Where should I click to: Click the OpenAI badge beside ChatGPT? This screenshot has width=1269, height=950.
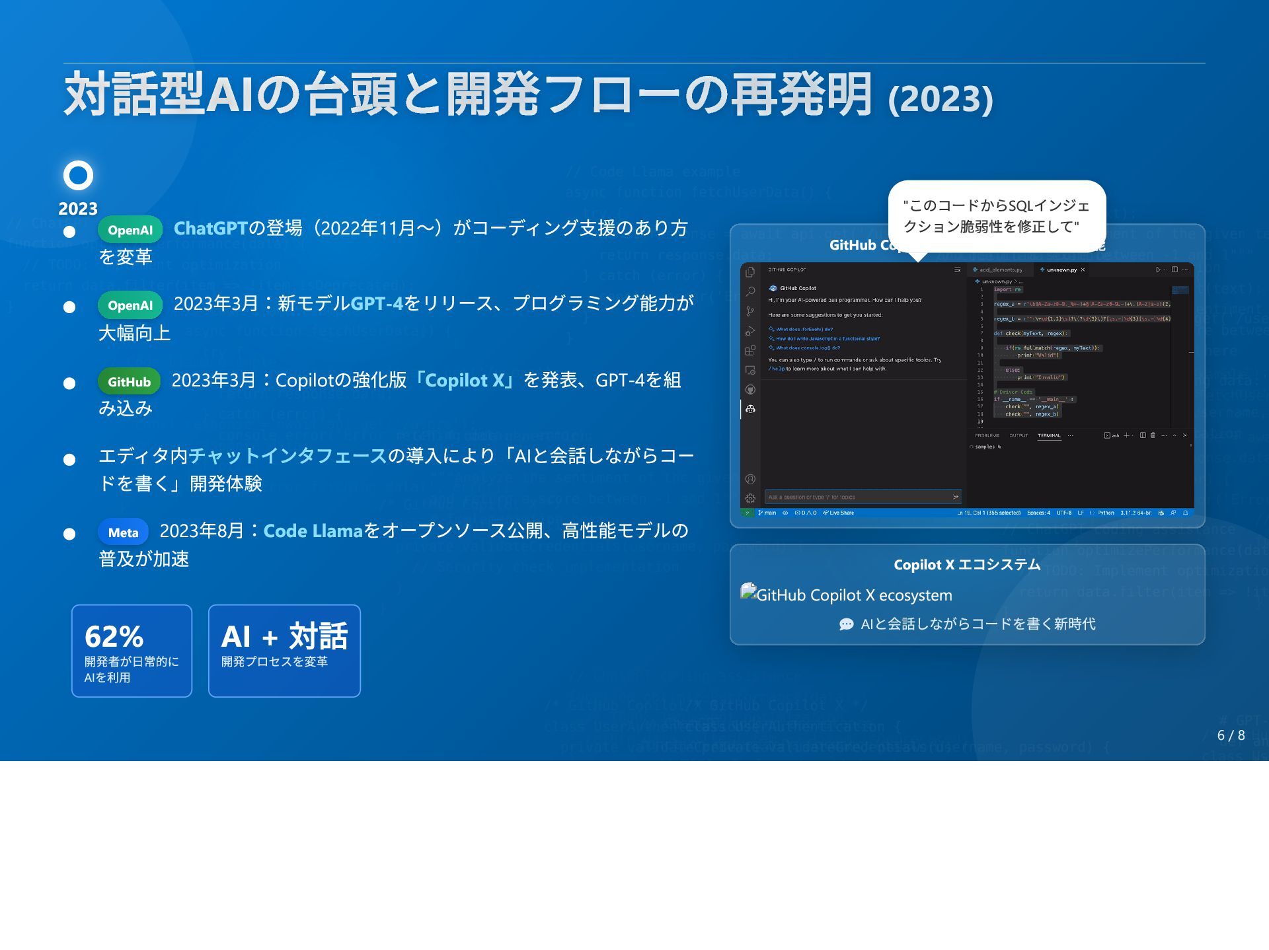click(130, 230)
